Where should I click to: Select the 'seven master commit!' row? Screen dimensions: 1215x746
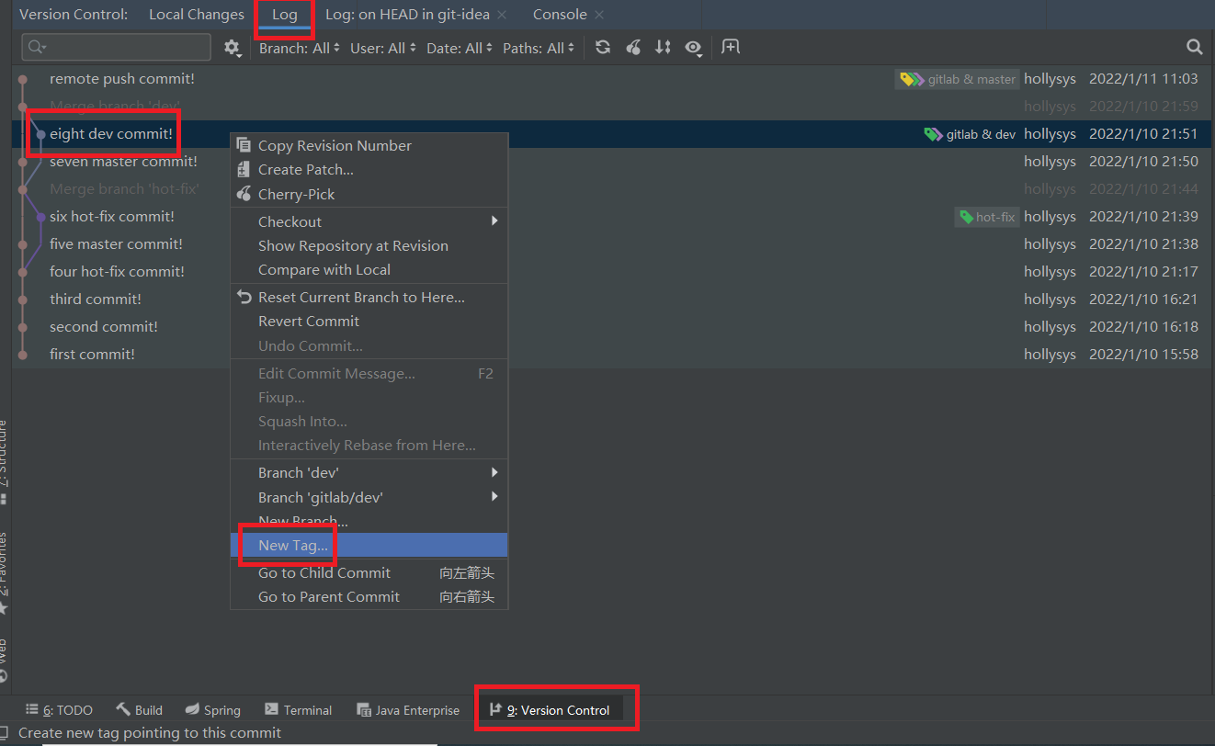pos(611,162)
